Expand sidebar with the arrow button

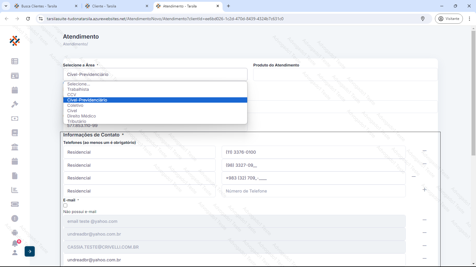pos(30,252)
